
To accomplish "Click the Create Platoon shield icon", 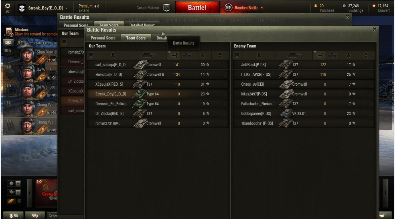I will (167, 8).
